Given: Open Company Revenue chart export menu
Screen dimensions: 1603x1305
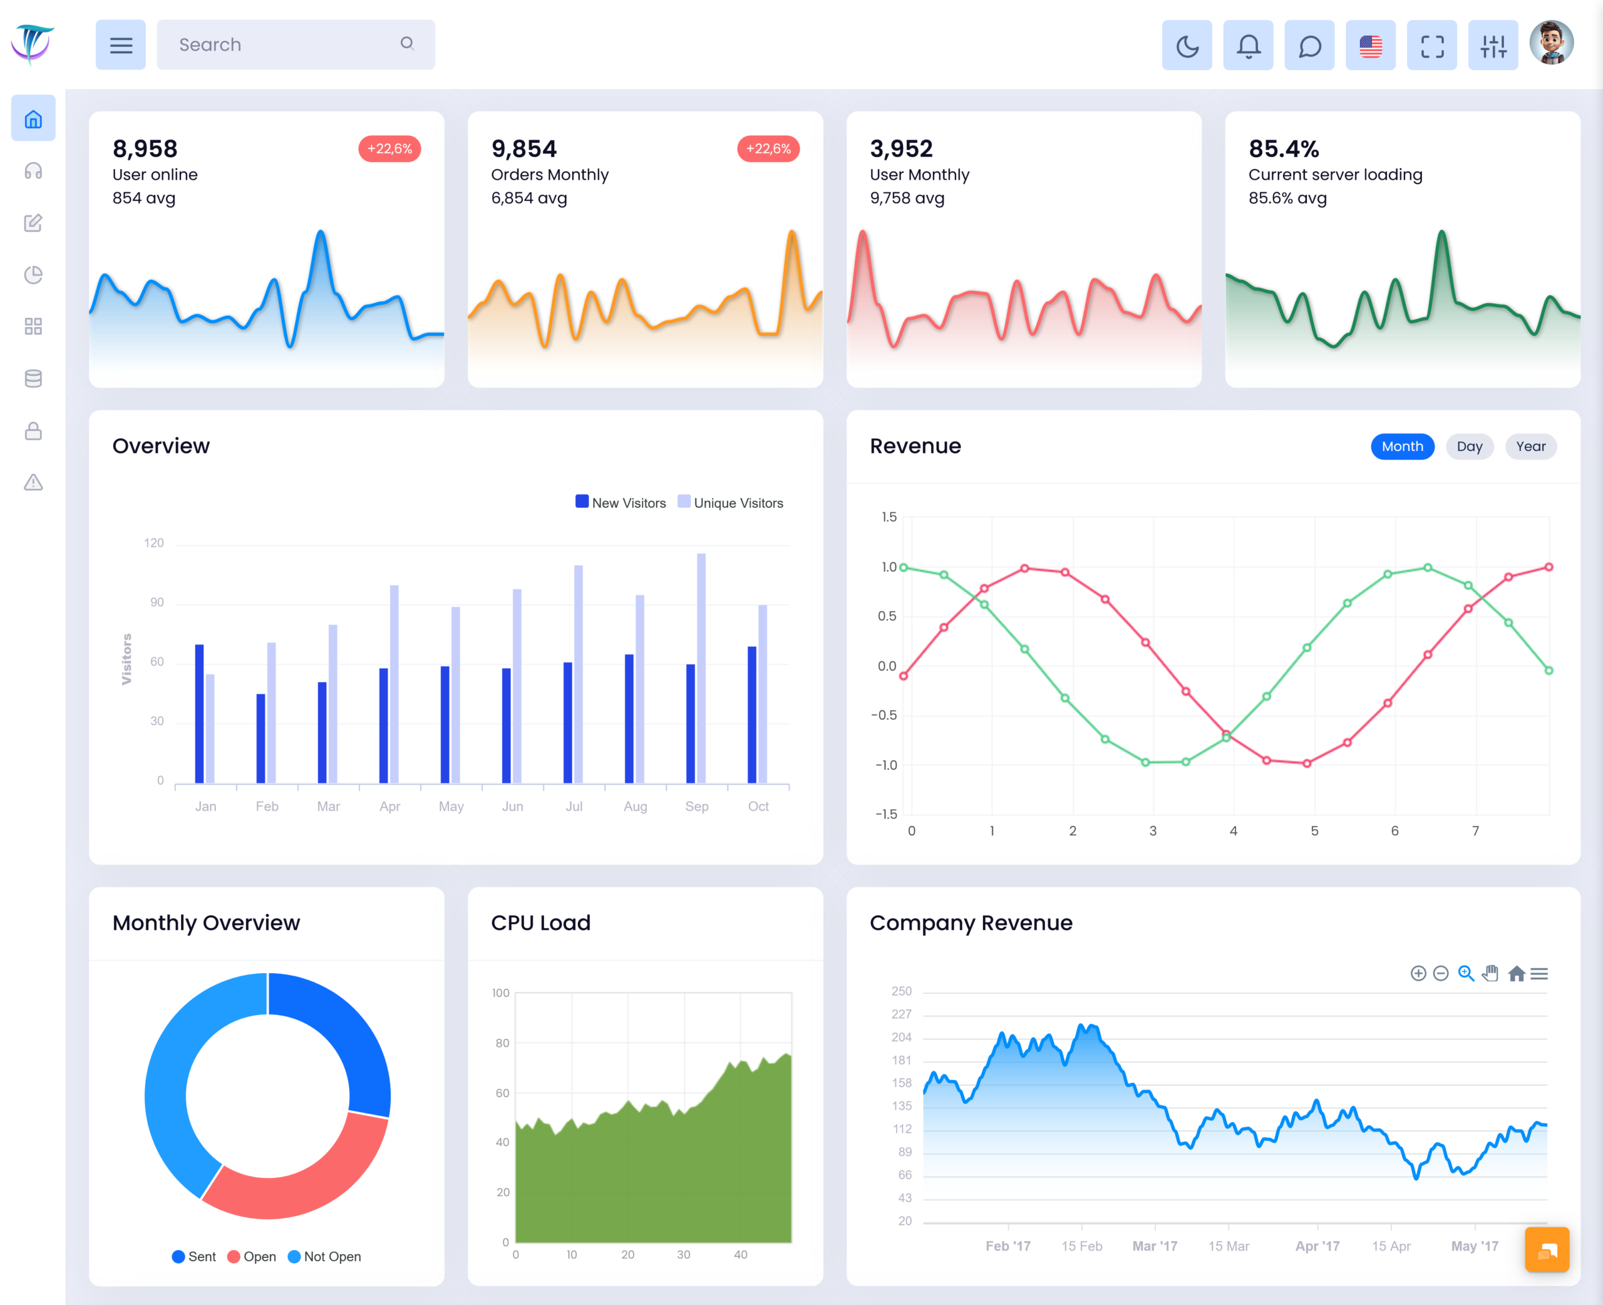Looking at the screenshot, I should 1539,974.
